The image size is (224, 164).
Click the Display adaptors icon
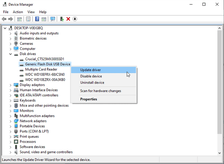[16, 85]
